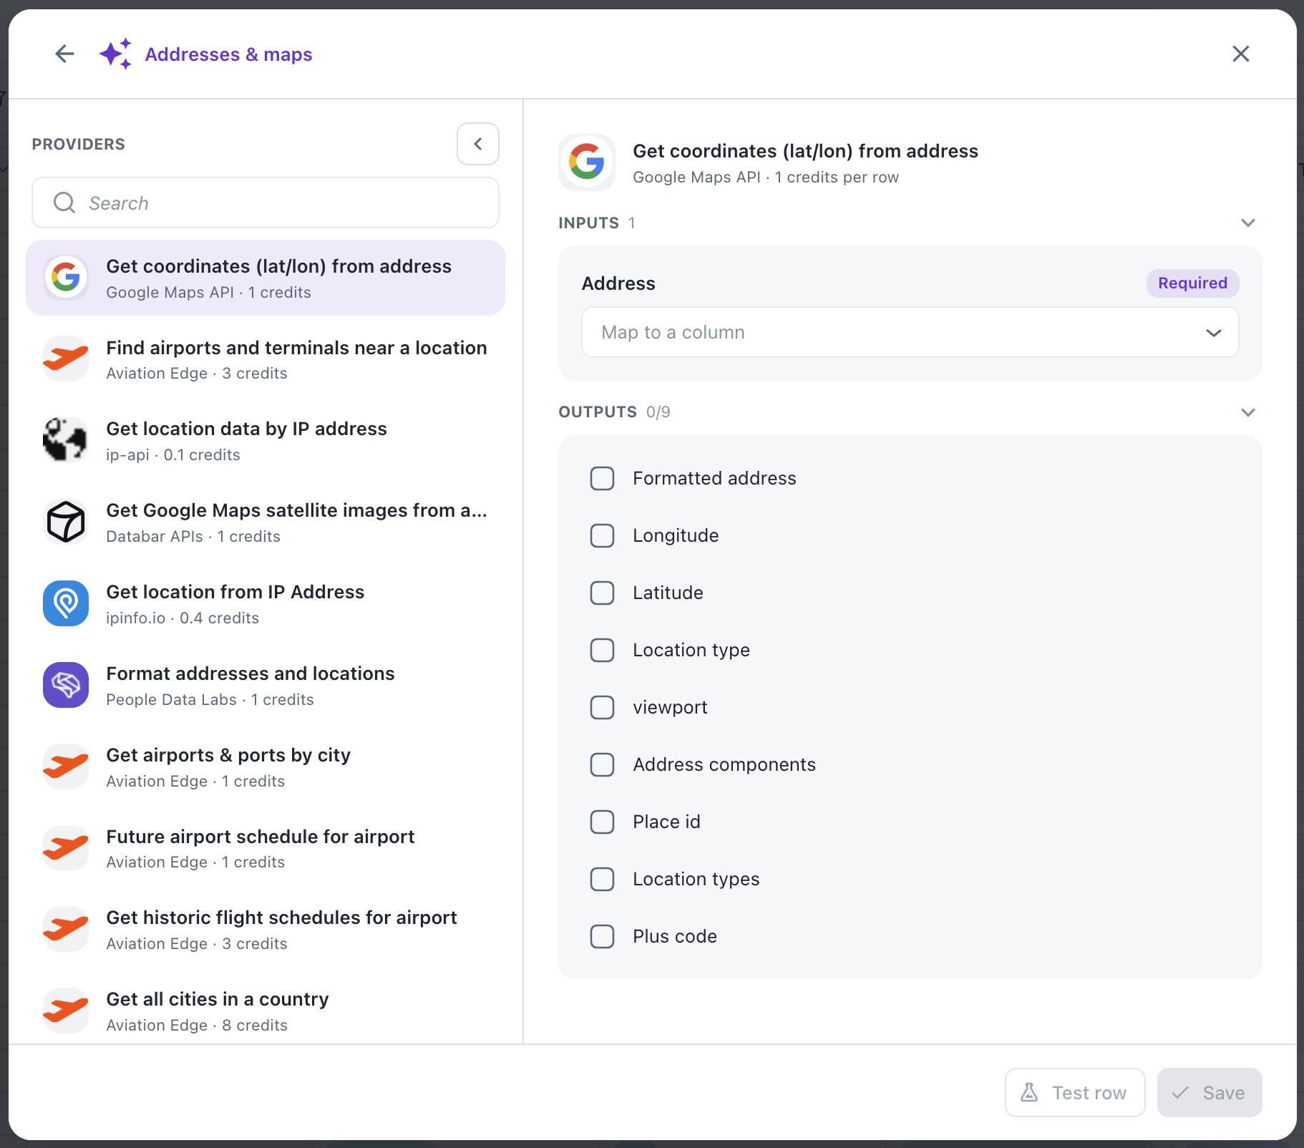Check the Address components output
Screen dimensions: 1304x1148
point(602,764)
